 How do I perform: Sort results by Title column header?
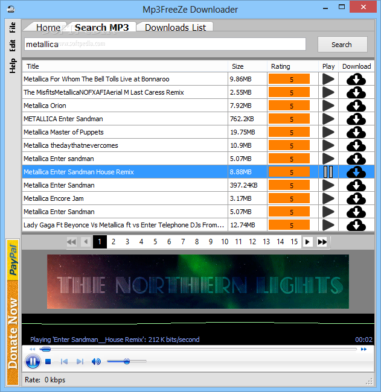pos(125,66)
